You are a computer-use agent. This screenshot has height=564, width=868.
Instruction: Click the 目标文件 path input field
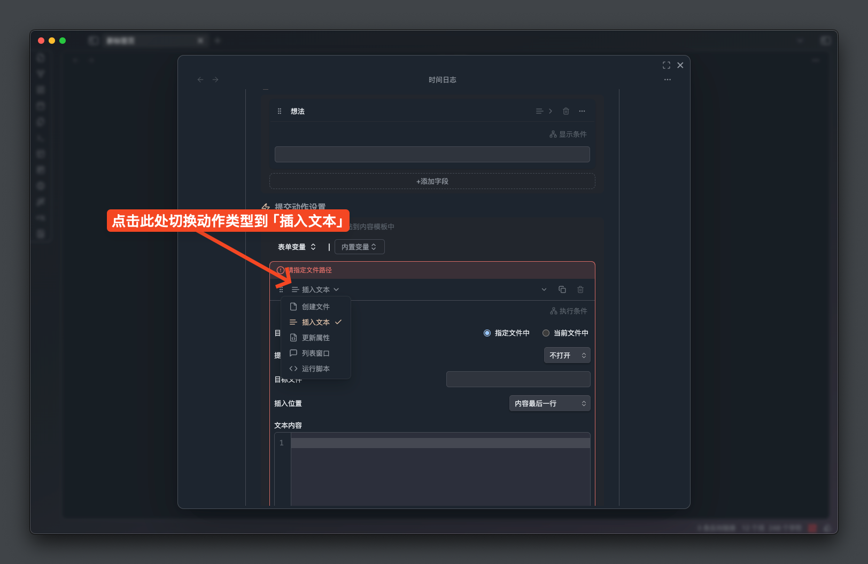tap(518, 379)
